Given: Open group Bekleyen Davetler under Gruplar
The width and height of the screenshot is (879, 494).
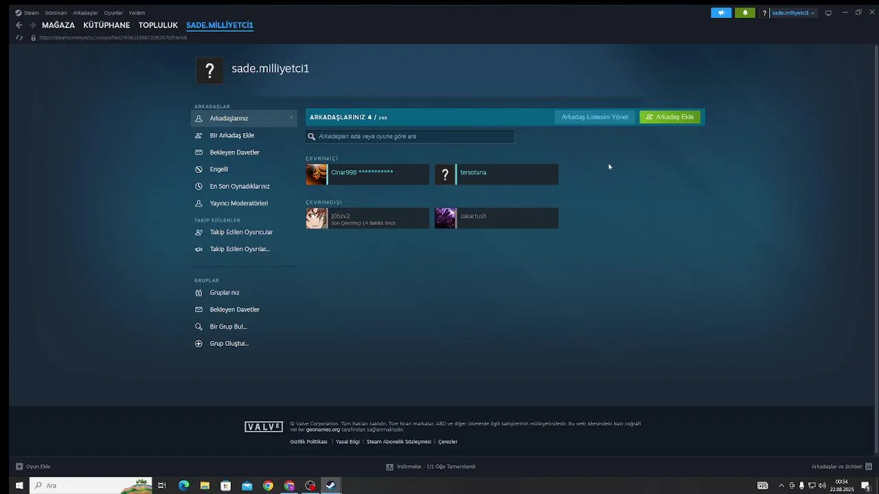Looking at the screenshot, I should click(x=244, y=309).
